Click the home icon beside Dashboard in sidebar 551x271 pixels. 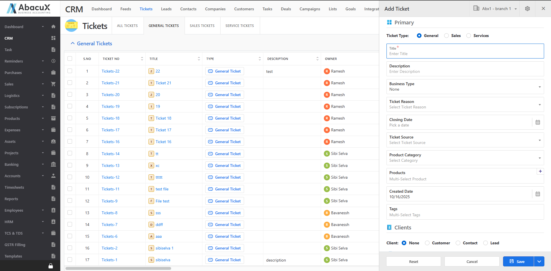53,27
